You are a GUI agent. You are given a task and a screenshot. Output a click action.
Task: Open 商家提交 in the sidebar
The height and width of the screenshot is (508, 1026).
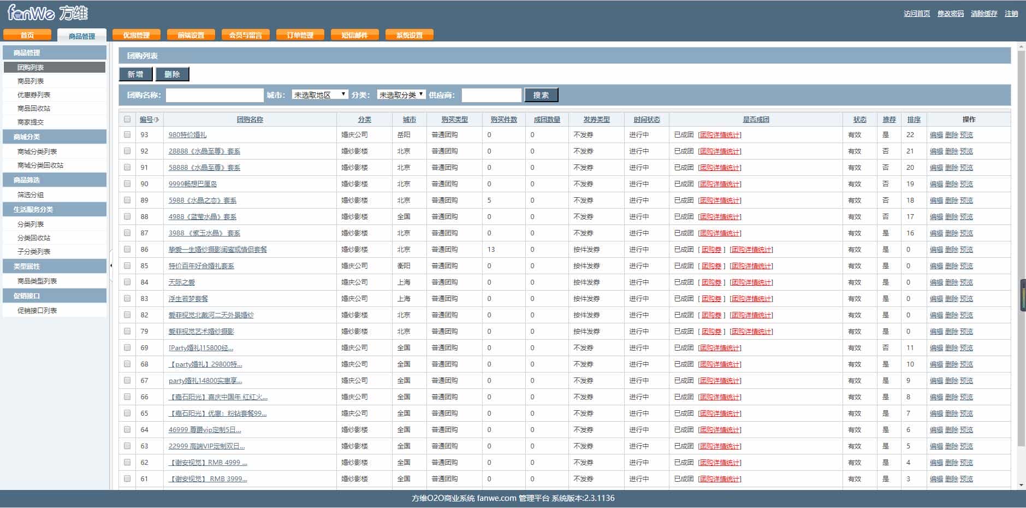(x=31, y=122)
